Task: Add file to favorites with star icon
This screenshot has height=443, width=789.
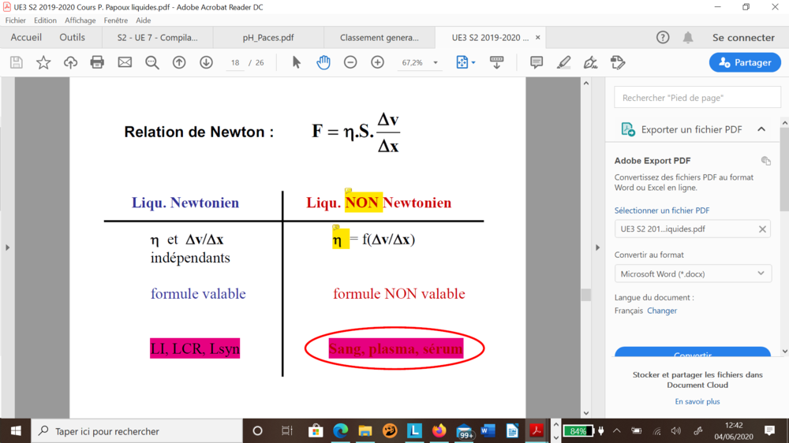Action: [43, 62]
